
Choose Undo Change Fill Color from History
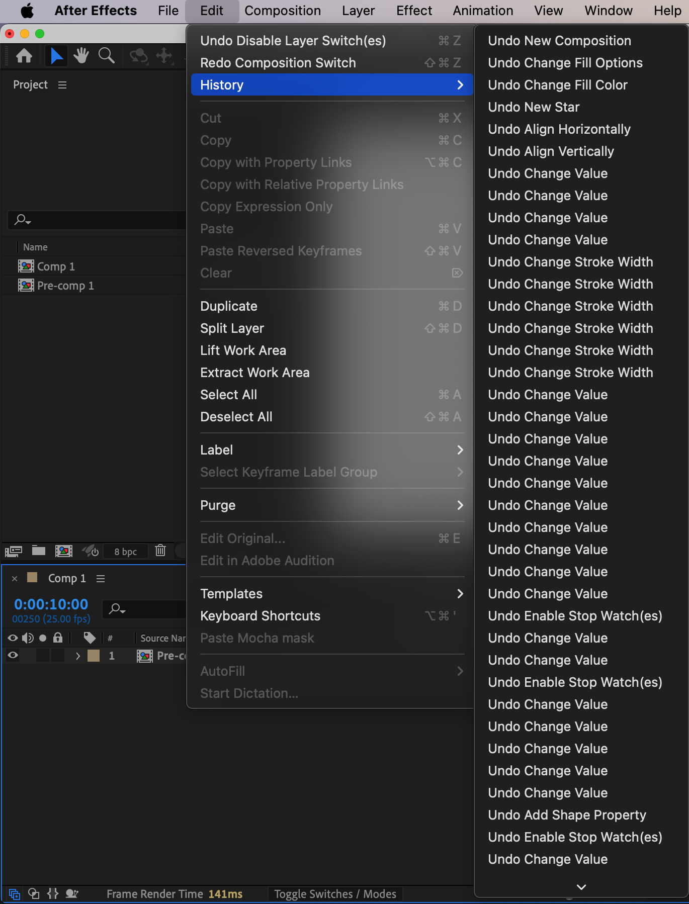coord(558,85)
